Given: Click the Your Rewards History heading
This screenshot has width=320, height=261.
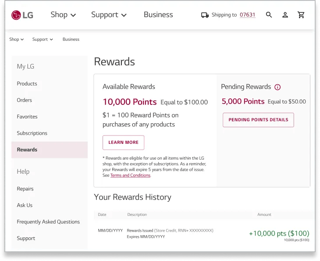Looking at the screenshot, I should click(x=132, y=197).
